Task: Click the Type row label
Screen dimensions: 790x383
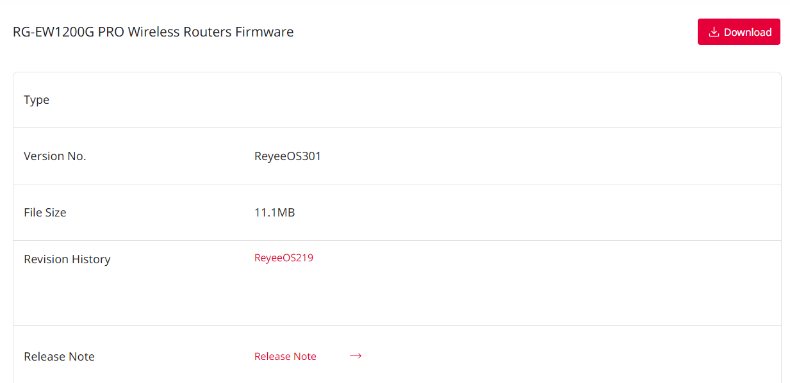Action: [x=37, y=100]
